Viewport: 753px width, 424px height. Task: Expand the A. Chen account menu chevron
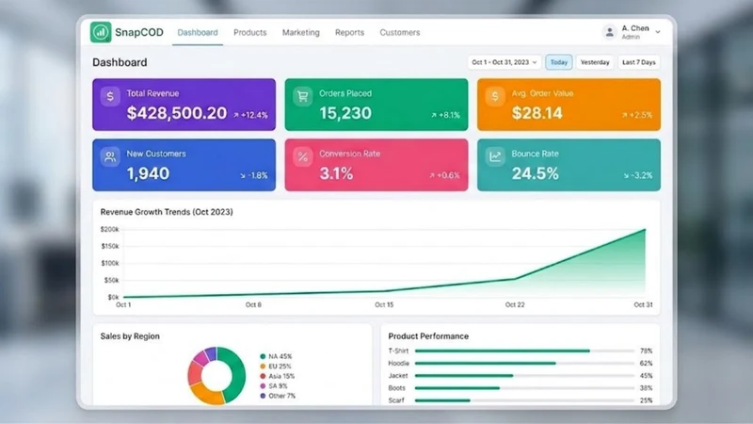point(658,32)
